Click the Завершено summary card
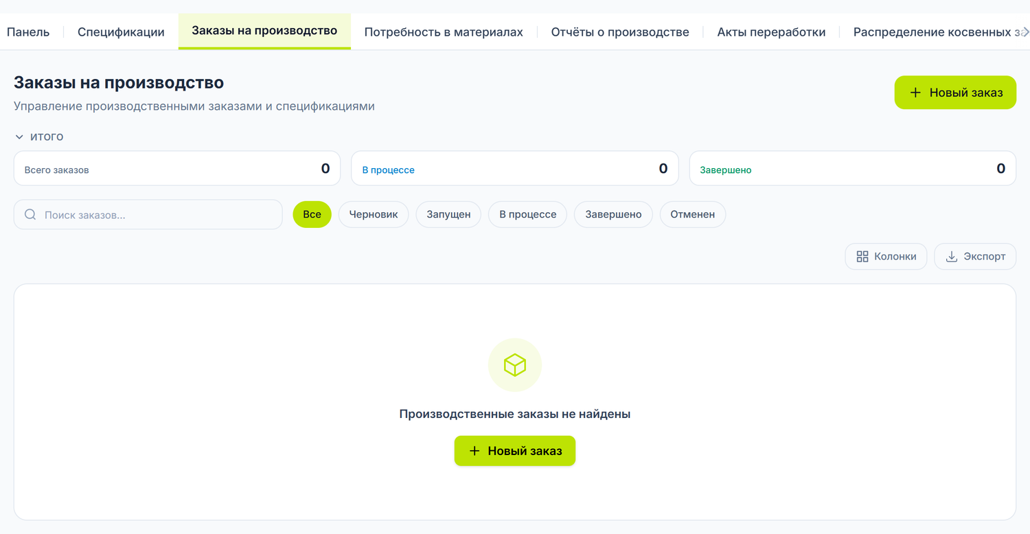Viewport: 1030px width, 534px height. 853,168
